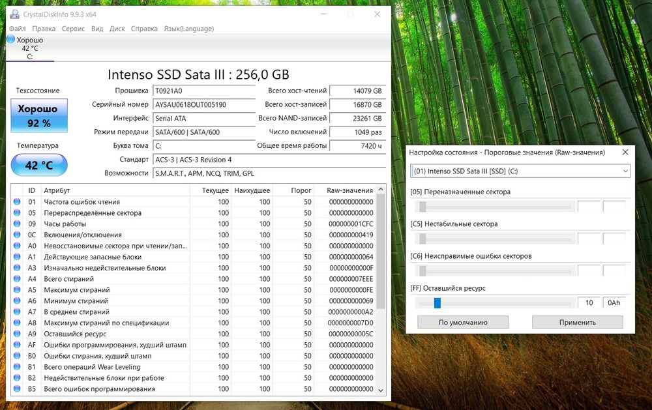The image size is (652, 410).
Task: Click the blue status orb beside Хорошо drive entry
Action: (11, 40)
